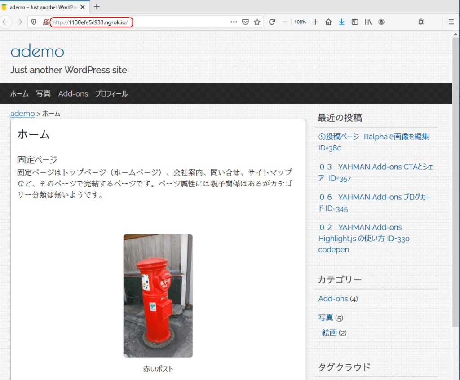
Task: Open the hamburger application menu
Action: pyautogui.click(x=451, y=22)
